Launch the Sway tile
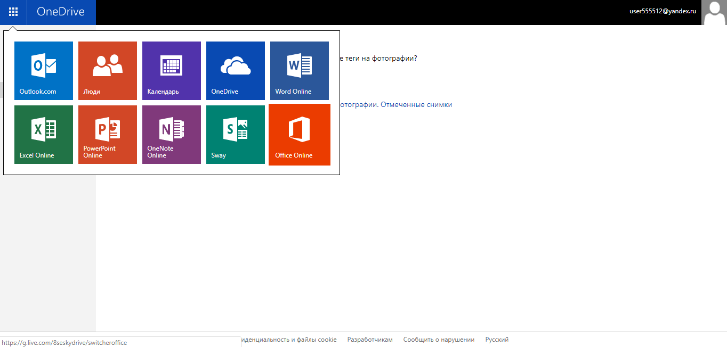The width and height of the screenshot is (727, 347). coord(236,135)
